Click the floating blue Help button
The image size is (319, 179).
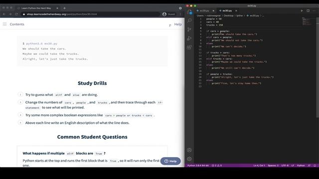pos(170,161)
